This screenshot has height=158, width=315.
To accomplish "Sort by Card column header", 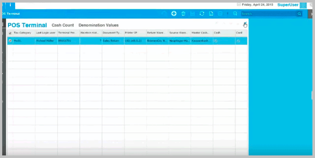I will point(241,33).
